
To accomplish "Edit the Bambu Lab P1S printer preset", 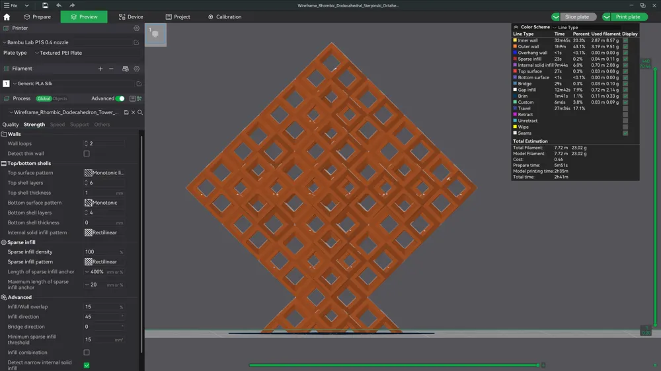I will 136,42.
